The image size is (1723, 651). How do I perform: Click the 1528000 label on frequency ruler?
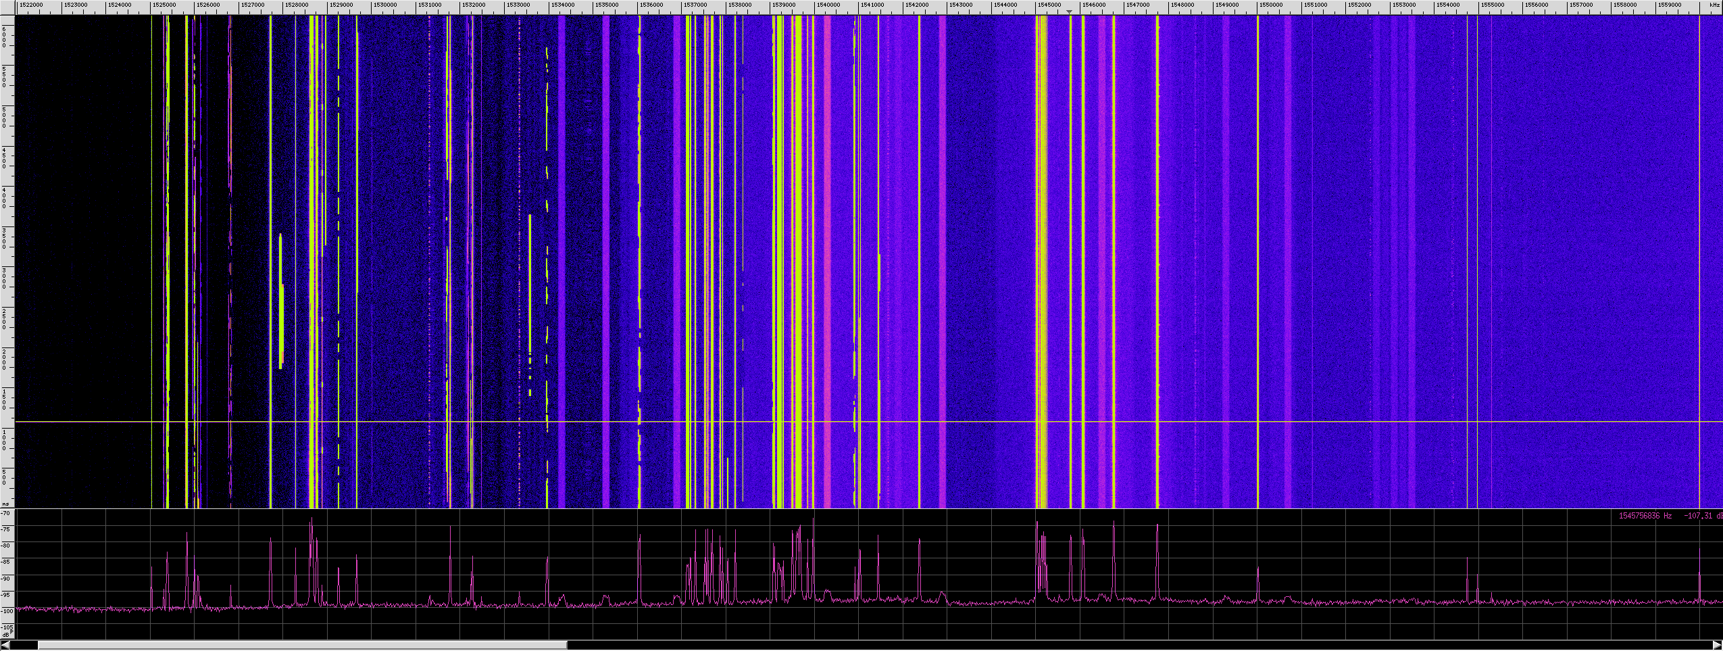[296, 5]
